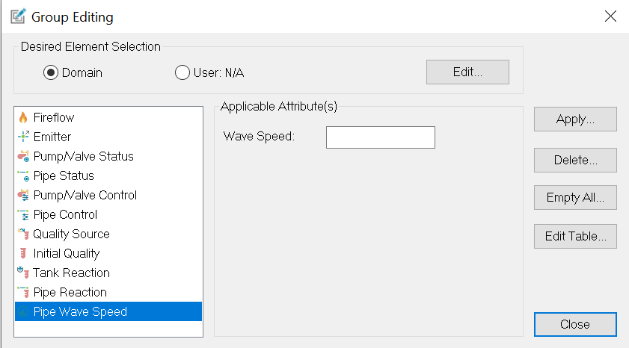Pick the Tank Reaction list item
The image size is (629, 348).
point(71,273)
